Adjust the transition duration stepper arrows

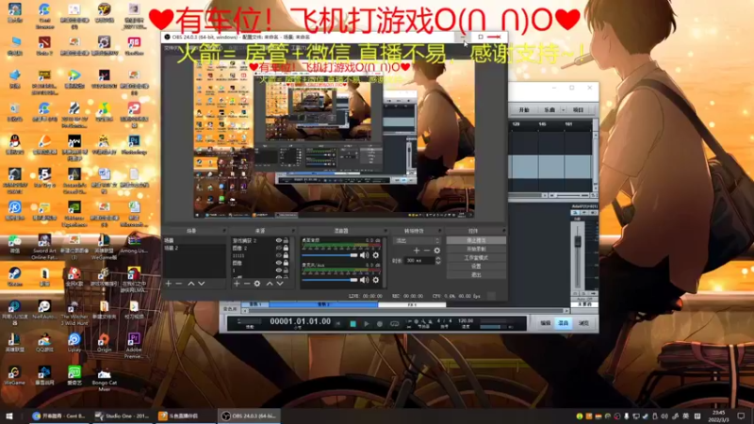click(x=437, y=261)
